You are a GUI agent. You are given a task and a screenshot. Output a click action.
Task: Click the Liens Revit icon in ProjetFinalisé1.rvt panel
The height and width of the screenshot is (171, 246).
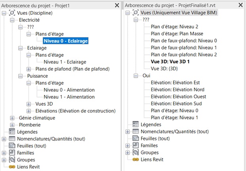pos(136,159)
